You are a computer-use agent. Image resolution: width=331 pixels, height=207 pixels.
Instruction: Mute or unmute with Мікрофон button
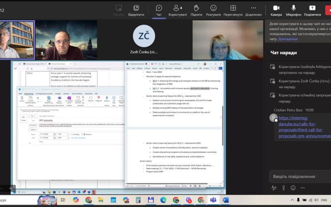point(293,10)
